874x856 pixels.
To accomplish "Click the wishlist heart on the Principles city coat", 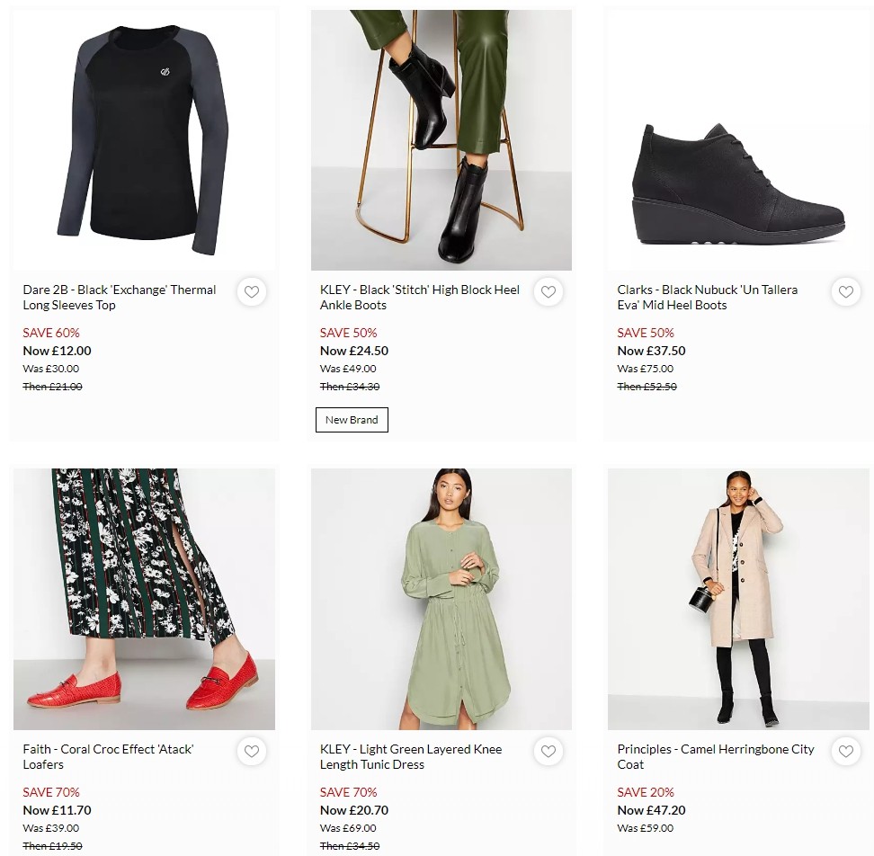I will [x=845, y=751].
